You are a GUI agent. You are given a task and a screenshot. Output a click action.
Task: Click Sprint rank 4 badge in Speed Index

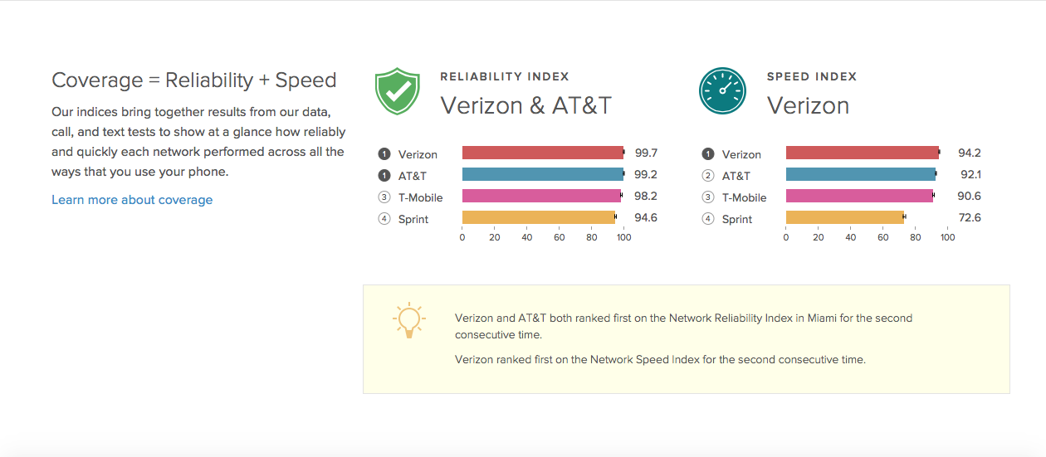pyautogui.click(x=707, y=219)
